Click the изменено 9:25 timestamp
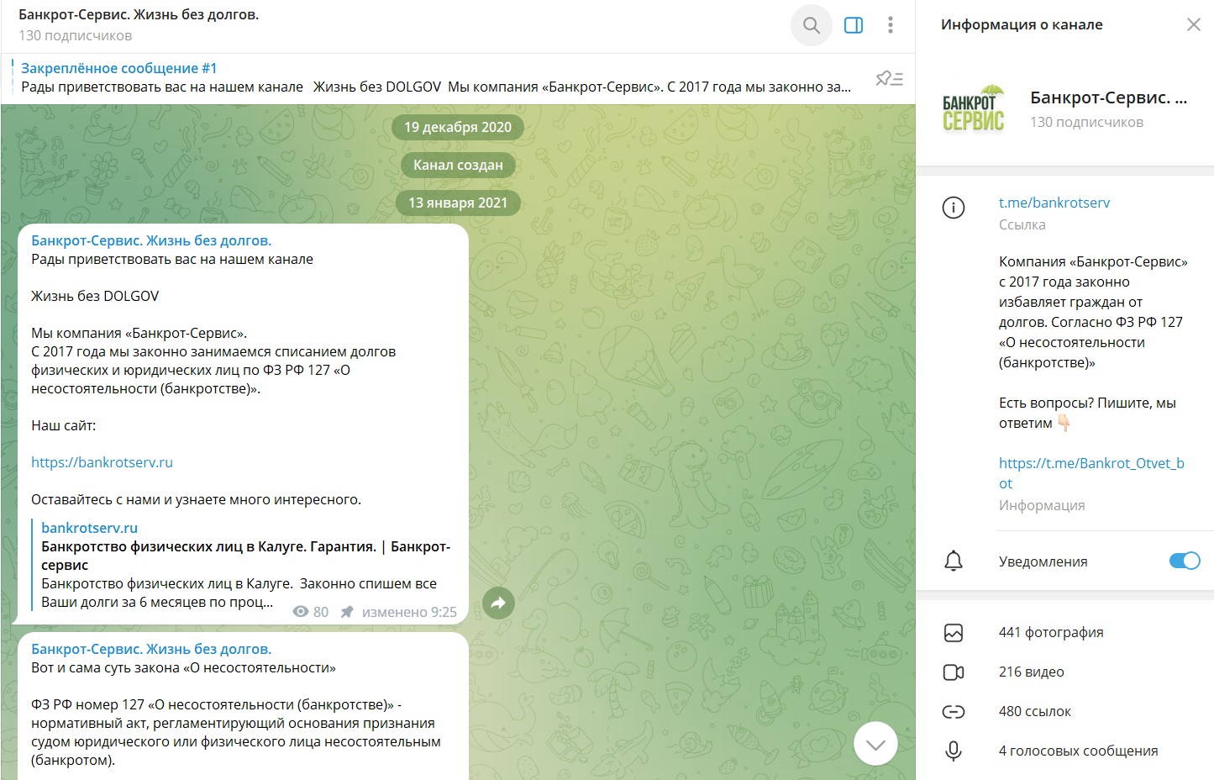Image resolution: width=1214 pixels, height=780 pixels. pyautogui.click(x=409, y=612)
